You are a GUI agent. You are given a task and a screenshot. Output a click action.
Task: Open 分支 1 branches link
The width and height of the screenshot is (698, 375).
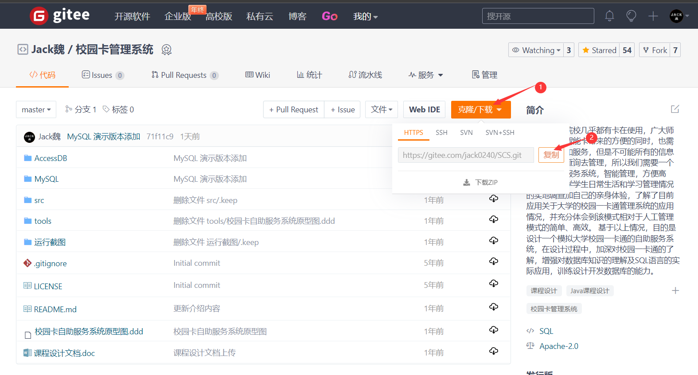click(81, 109)
